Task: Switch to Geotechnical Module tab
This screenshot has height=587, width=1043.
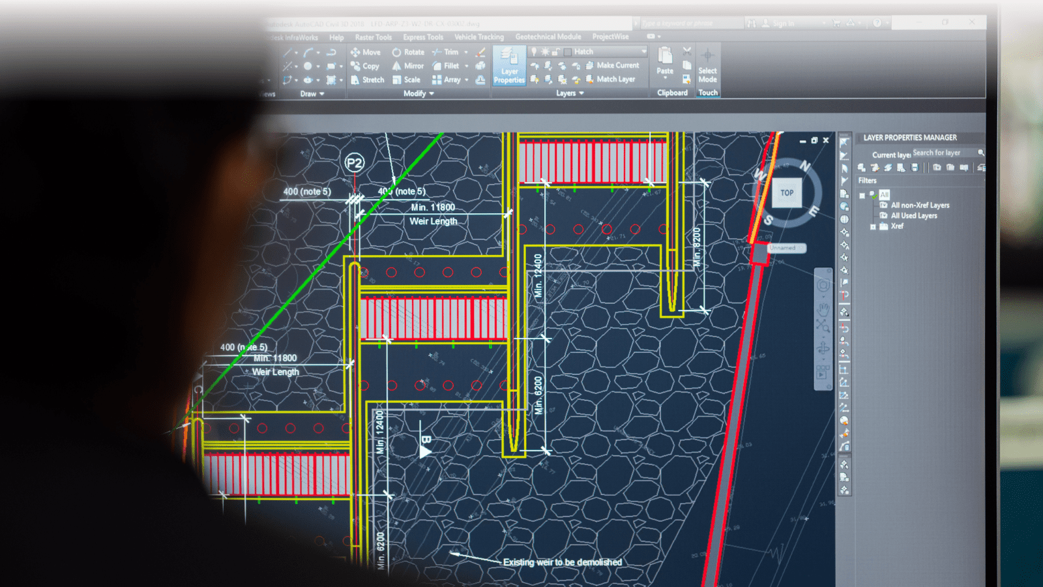Action: (548, 37)
